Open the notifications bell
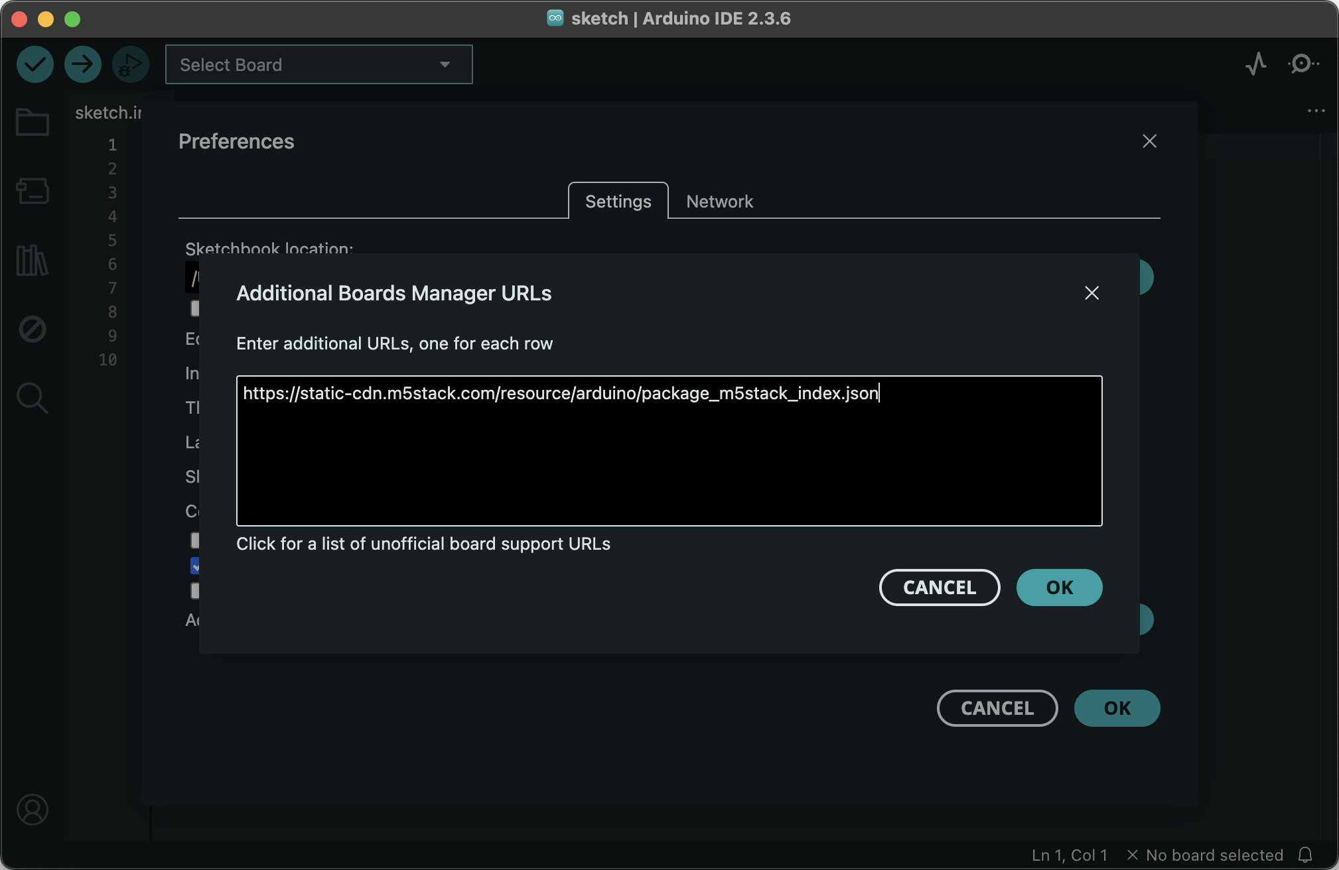 pos(1305,855)
